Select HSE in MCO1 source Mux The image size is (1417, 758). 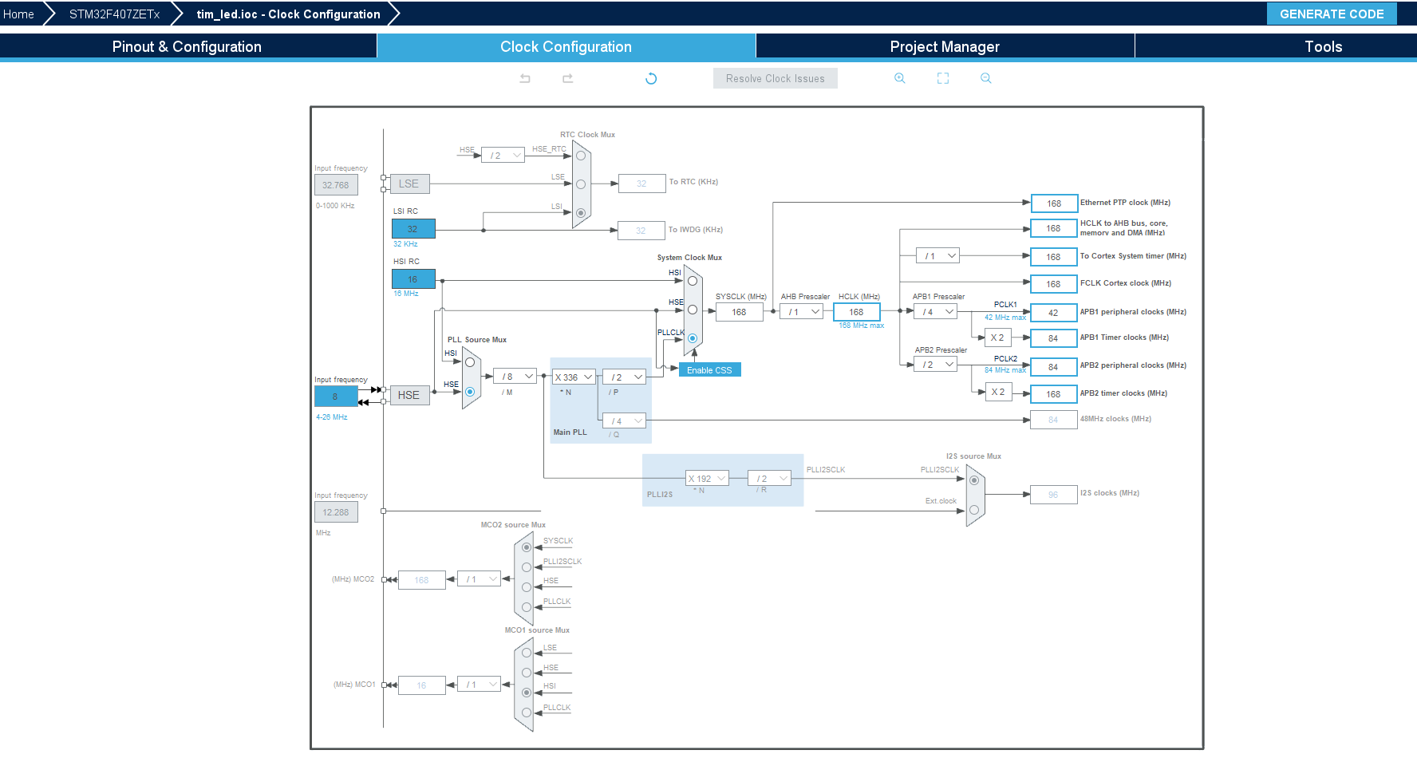pos(527,673)
